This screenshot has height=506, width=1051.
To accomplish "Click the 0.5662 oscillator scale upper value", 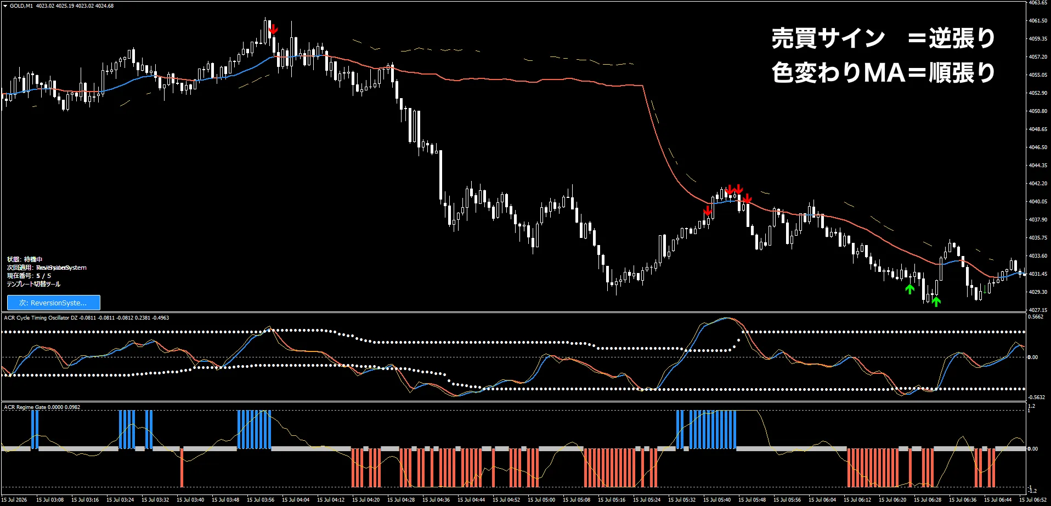I will [x=1036, y=317].
